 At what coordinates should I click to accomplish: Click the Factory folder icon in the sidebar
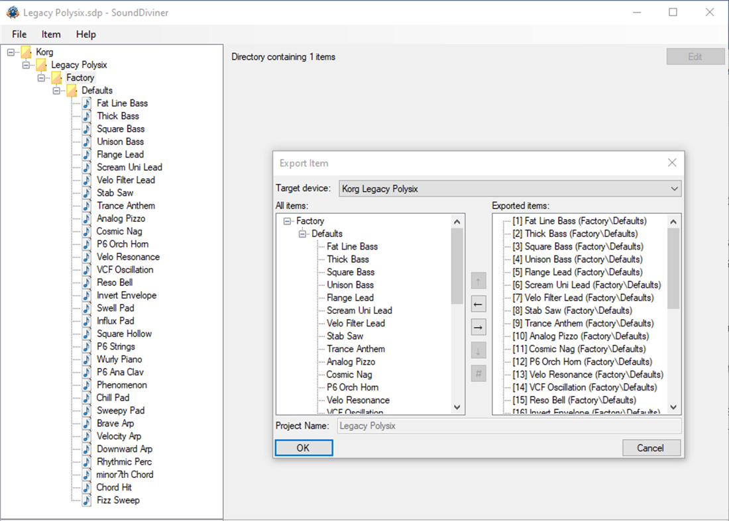55,77
